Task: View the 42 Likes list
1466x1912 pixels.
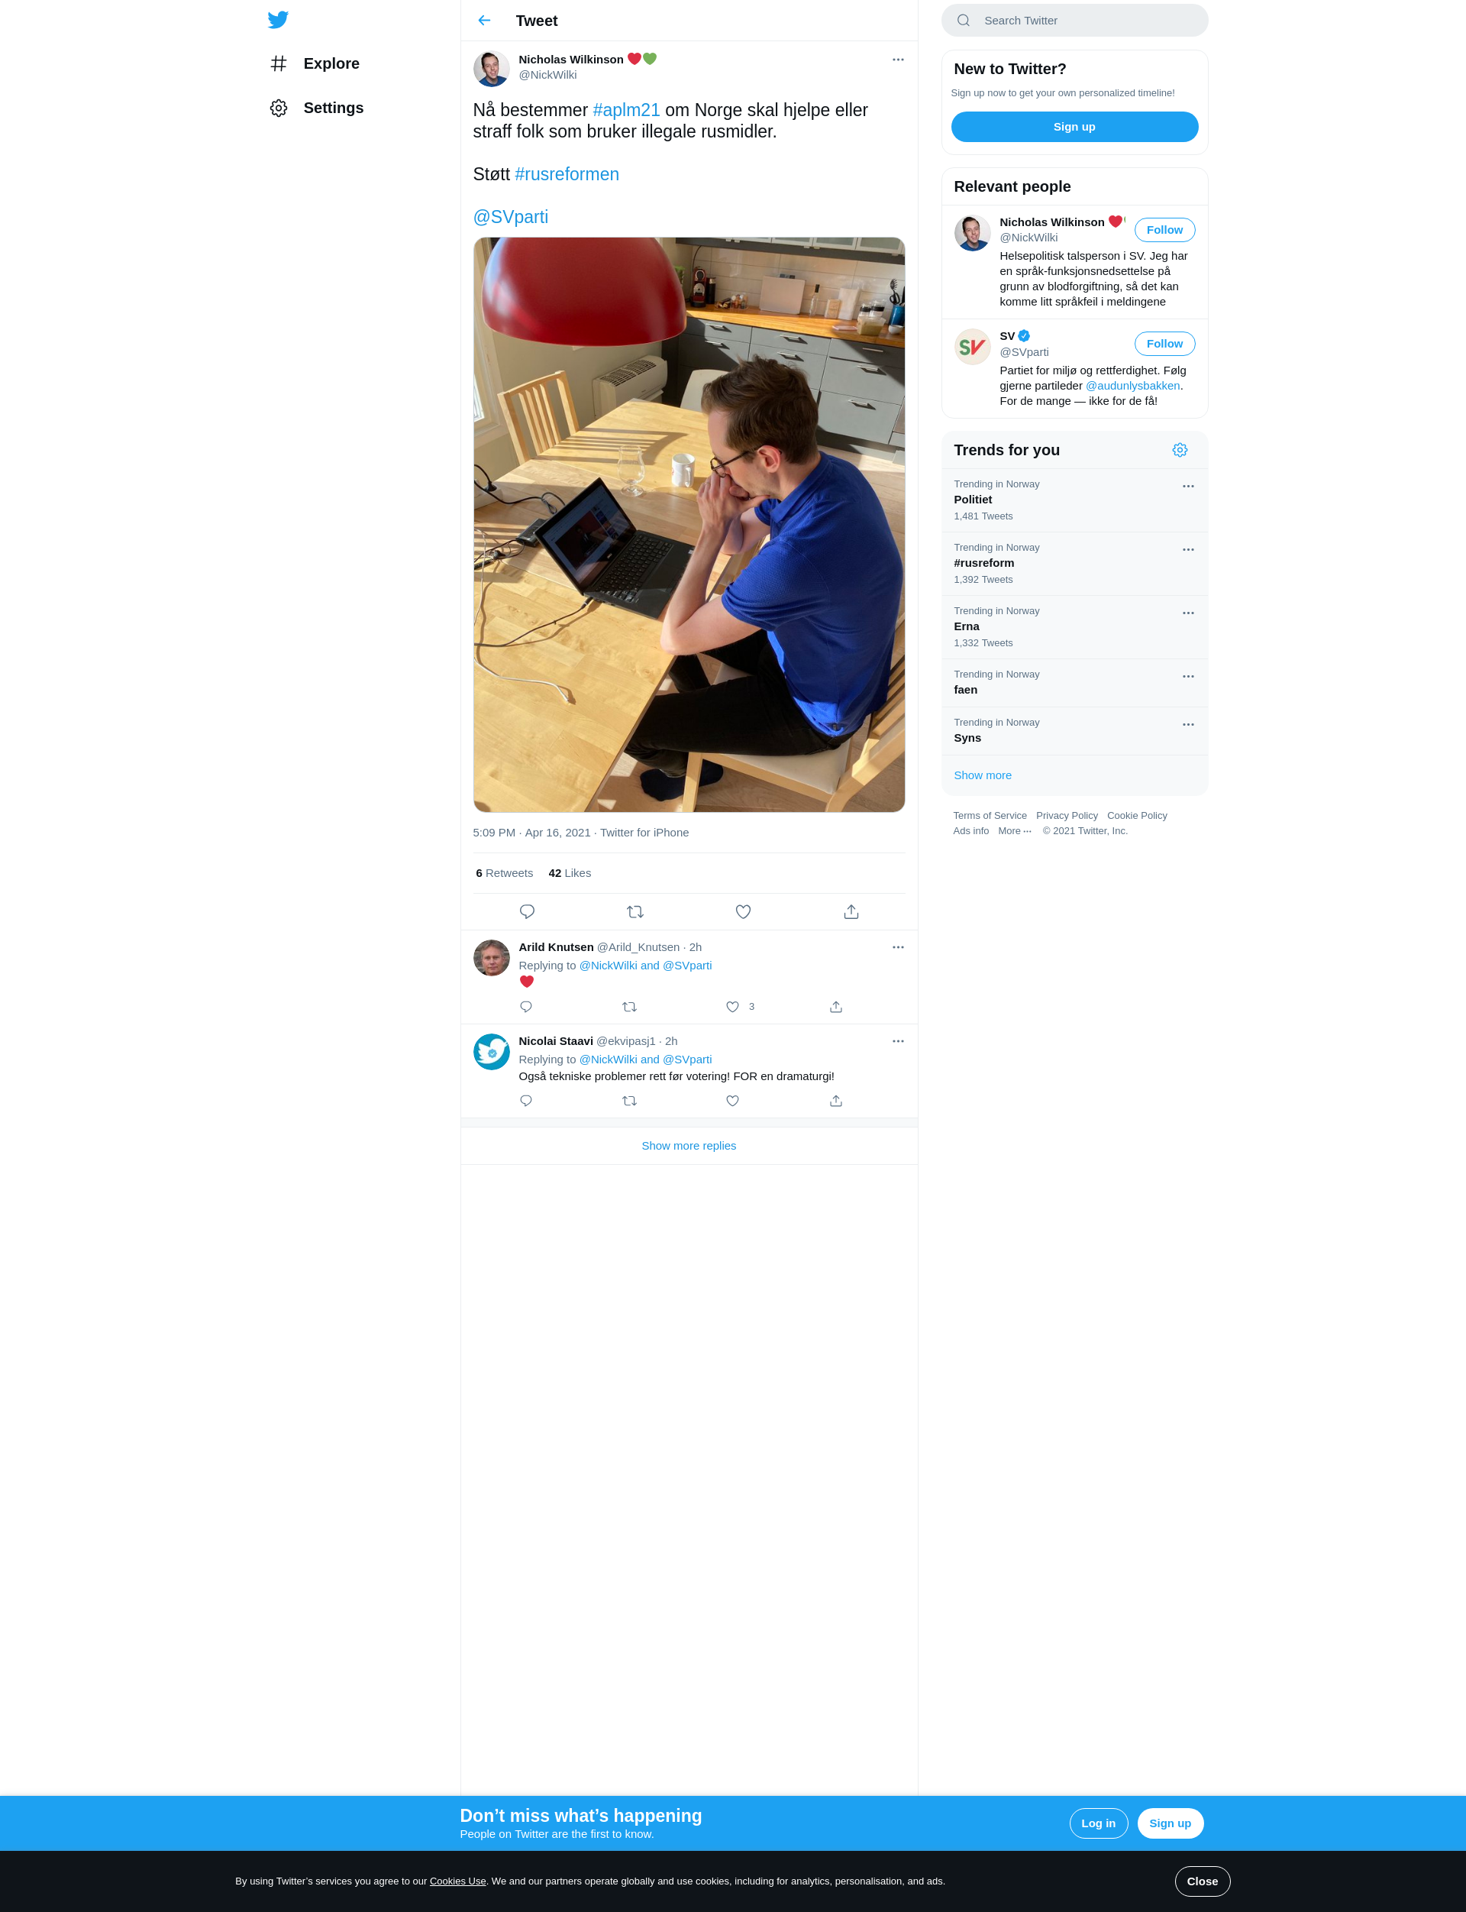Action: (570, 873)
